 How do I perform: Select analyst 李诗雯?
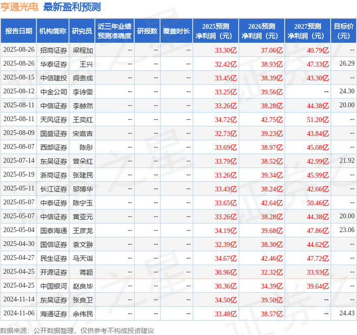pos(83,92)
